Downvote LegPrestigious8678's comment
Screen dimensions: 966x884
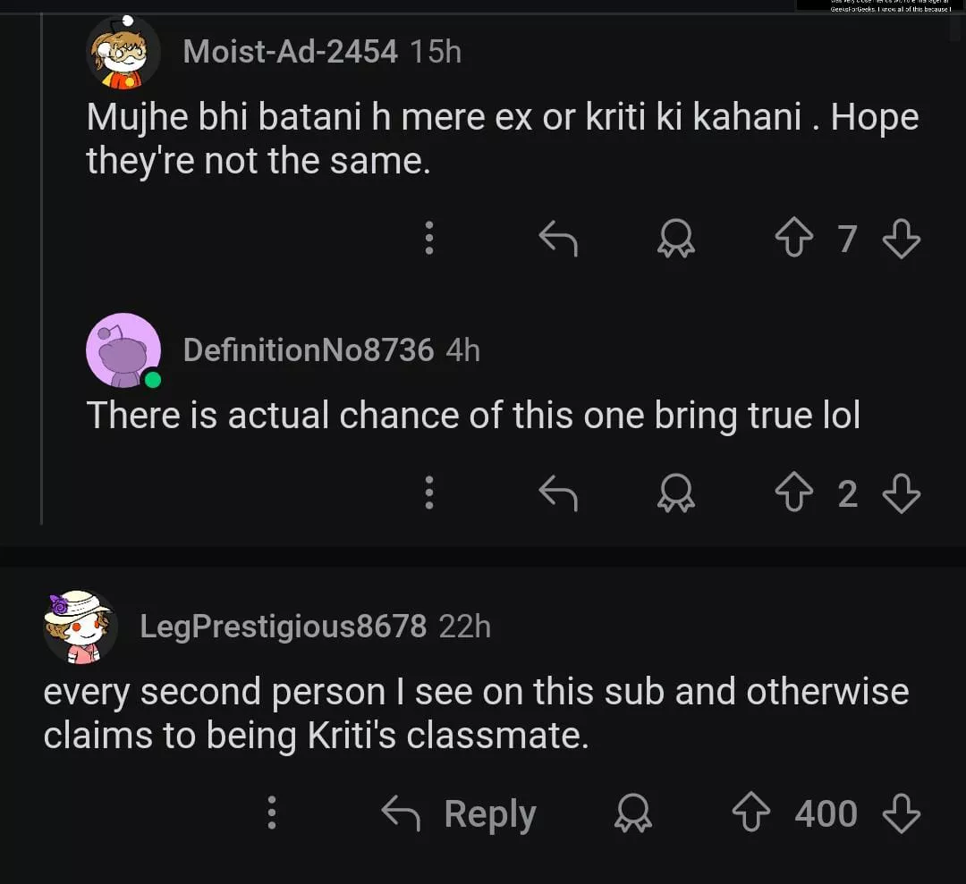coord(901,813)
